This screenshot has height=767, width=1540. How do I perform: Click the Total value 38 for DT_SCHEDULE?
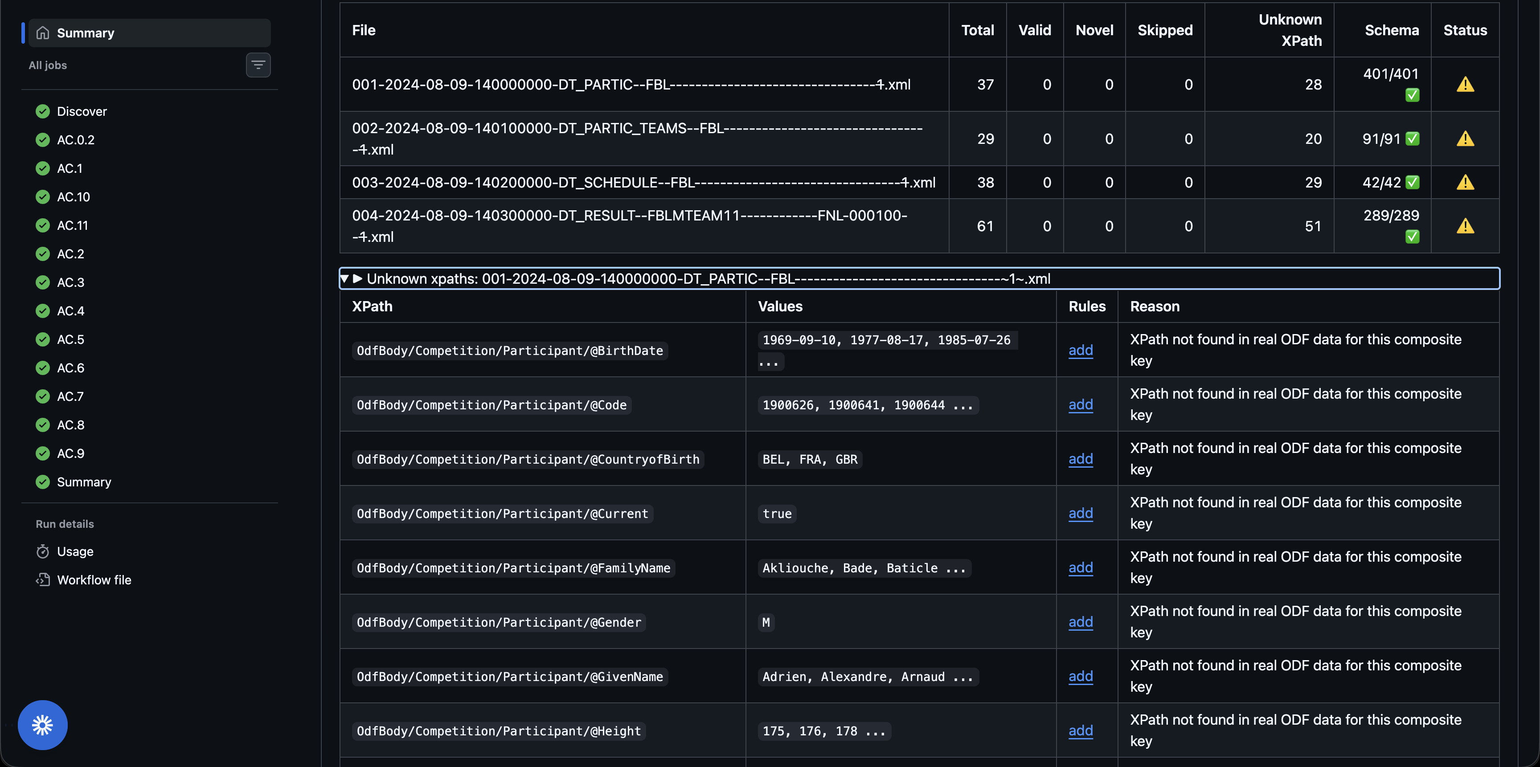985,182
